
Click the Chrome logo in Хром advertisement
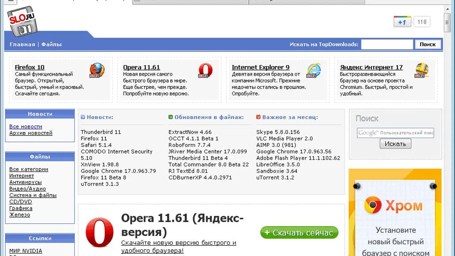pyautogui.click(x=373, y=206)
